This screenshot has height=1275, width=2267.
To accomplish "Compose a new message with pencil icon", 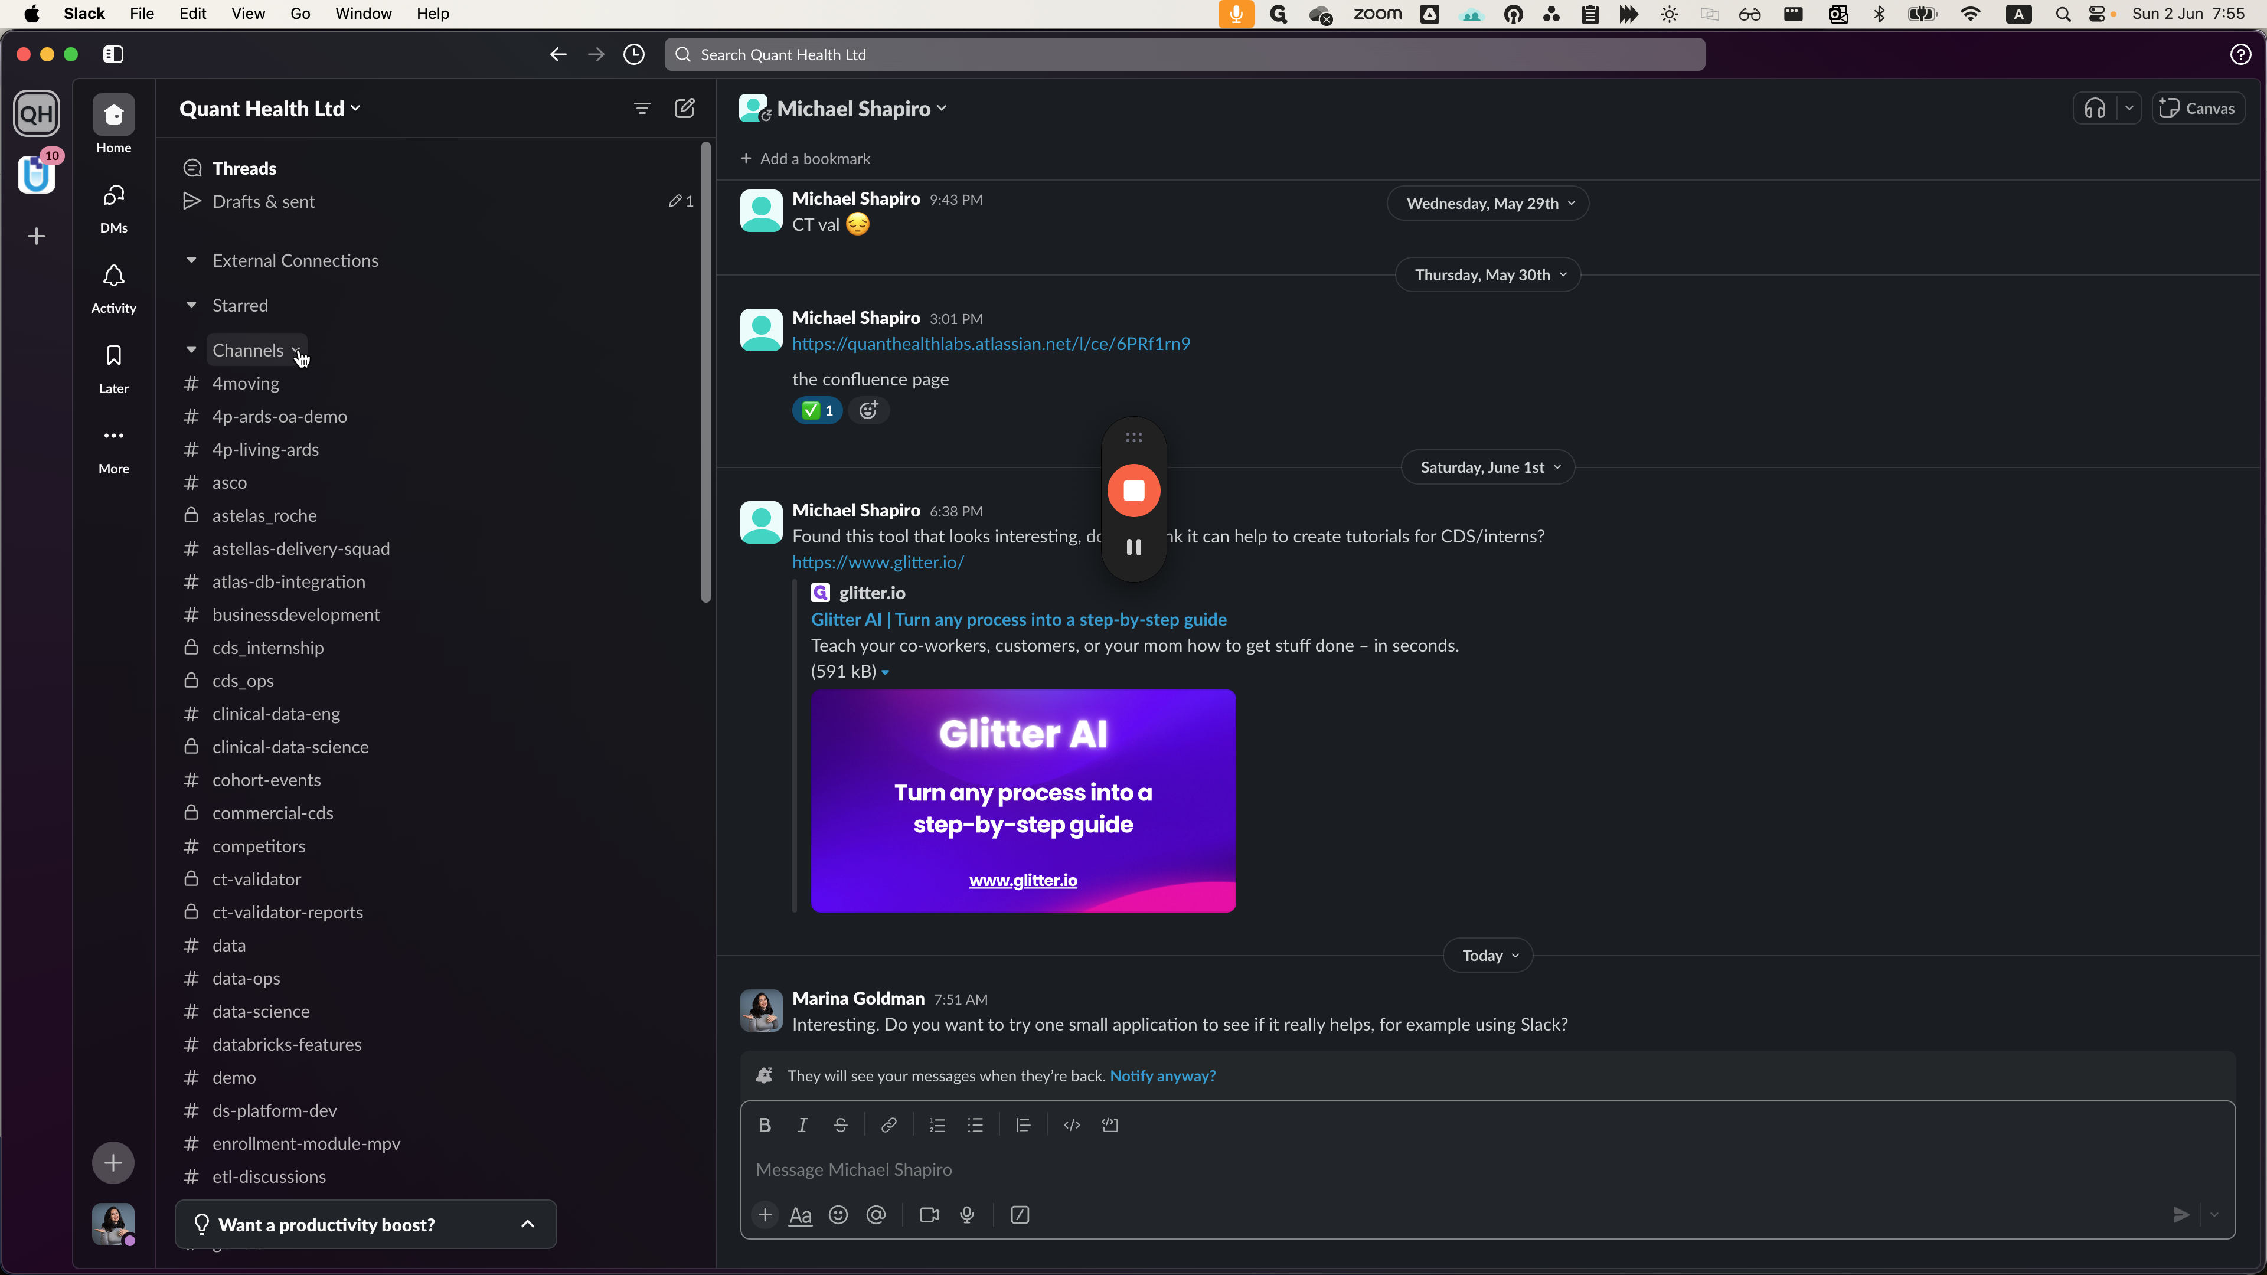I will pyautogui.click(x=685, y=108).
